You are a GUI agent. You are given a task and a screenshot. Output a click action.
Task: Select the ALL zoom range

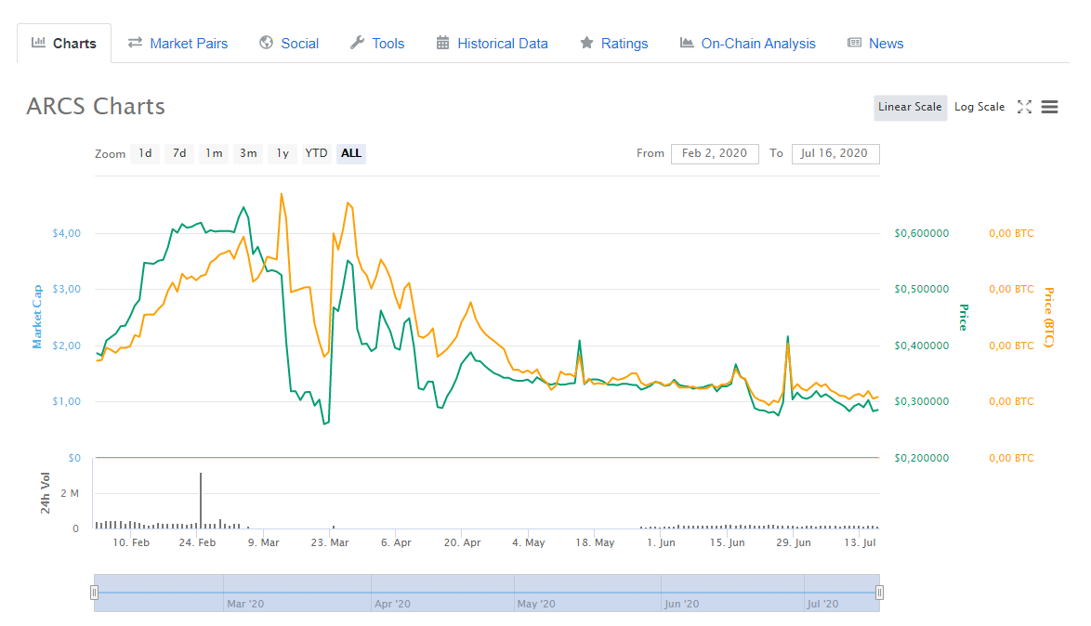coord(350,153)
